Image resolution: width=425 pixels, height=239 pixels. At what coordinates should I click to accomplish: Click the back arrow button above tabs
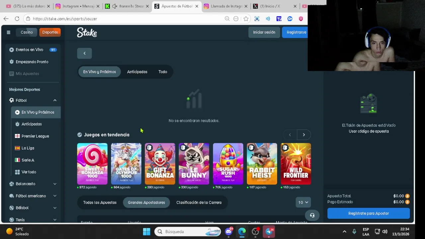pos(84,53)
